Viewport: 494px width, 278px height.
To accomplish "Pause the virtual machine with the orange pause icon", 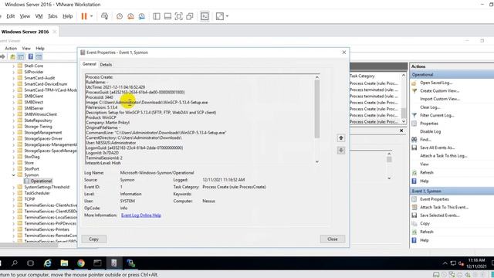I will click(x=84, y=16).
